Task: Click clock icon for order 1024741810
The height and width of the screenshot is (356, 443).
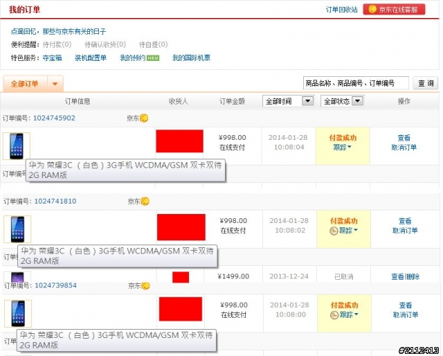Action: click(334, 231)
